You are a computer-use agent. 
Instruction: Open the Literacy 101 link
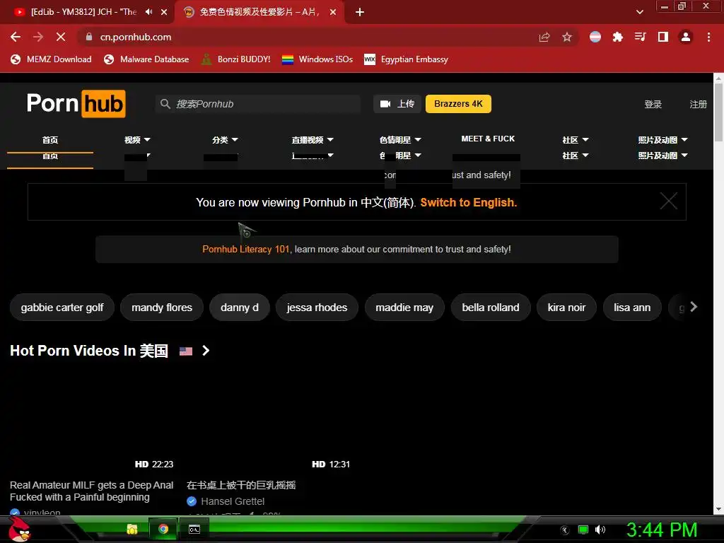[245, 250]
